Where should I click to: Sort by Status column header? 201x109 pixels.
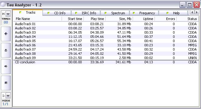click(x=188, y=19)
